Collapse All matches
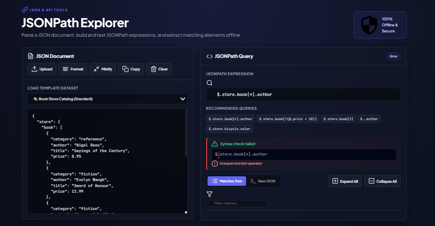435x226 pixels. (x=383, y=181)
